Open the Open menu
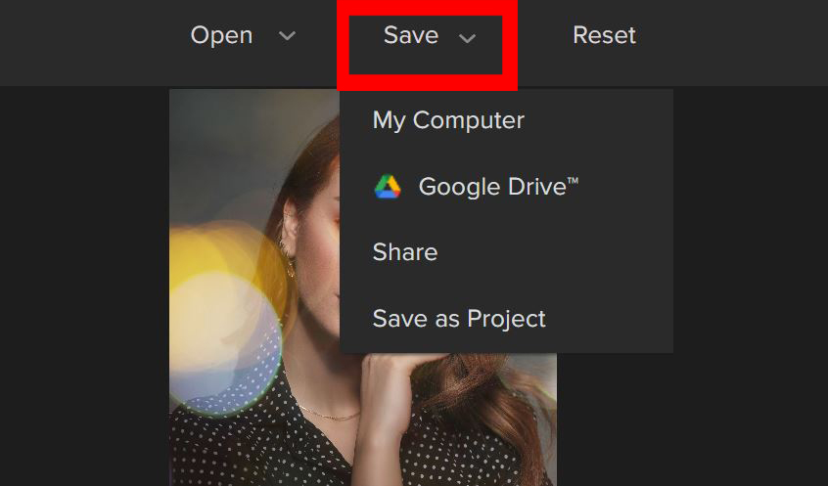The width and height of the screenshot is (828, 486). [x=221, y=35]
